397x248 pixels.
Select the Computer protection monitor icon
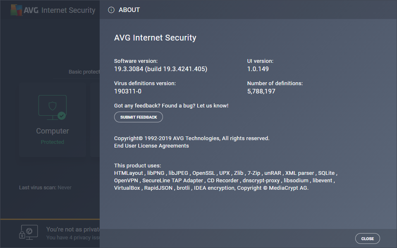[53, 107]
